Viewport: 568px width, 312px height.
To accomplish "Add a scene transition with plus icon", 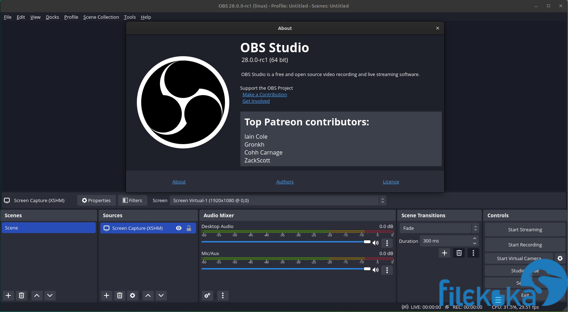I will coord(445,253).
